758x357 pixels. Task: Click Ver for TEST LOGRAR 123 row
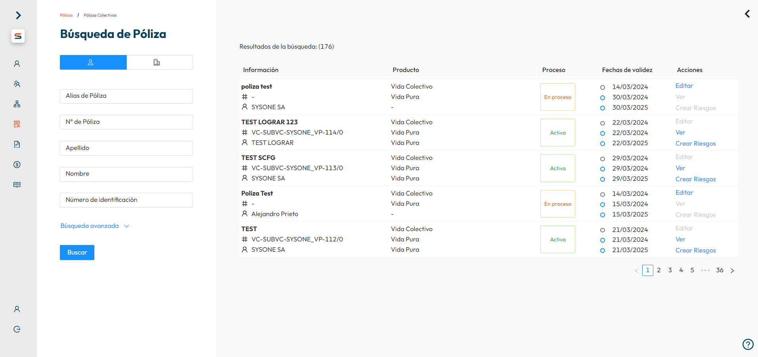[x=680, y=133]
